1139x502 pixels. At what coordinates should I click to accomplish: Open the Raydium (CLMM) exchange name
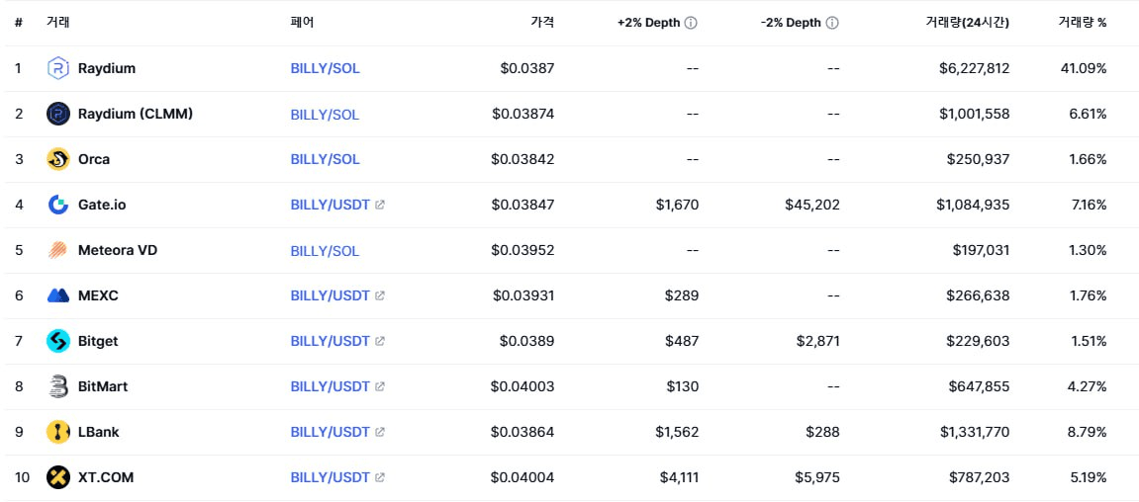136,114
